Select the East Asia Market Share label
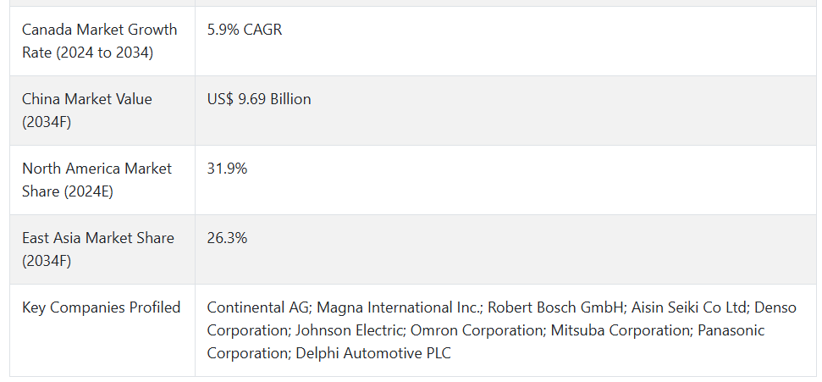Screen dimensions: 822x382 (x=98, y=249)
